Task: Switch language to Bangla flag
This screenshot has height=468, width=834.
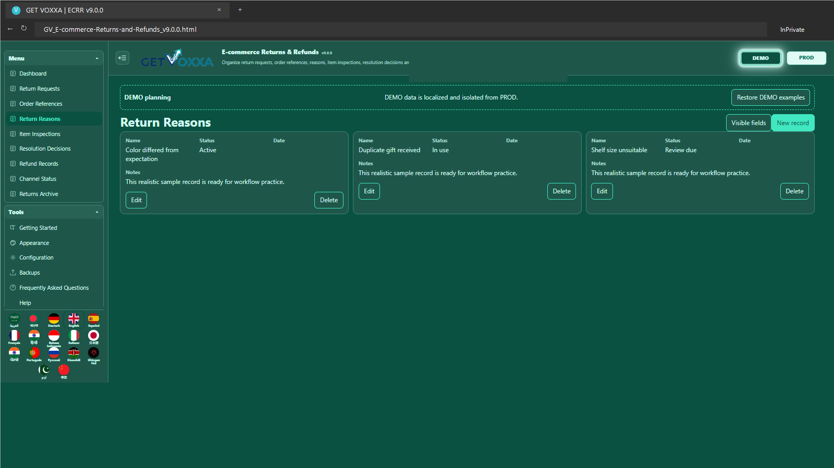Action: click(34, 320)
